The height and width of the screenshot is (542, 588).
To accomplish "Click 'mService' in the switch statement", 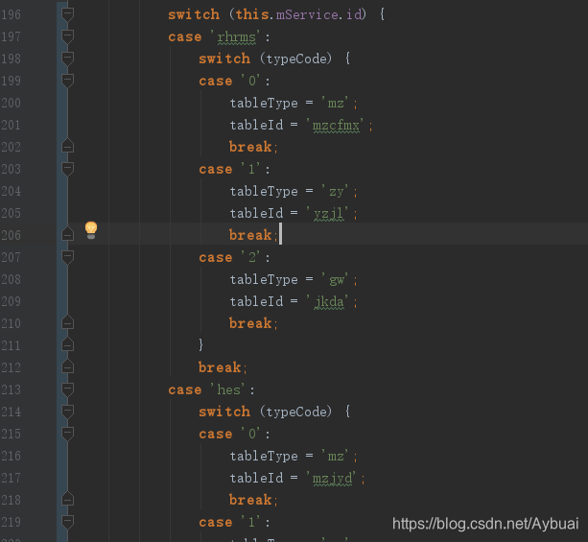I will click(307, 15).
